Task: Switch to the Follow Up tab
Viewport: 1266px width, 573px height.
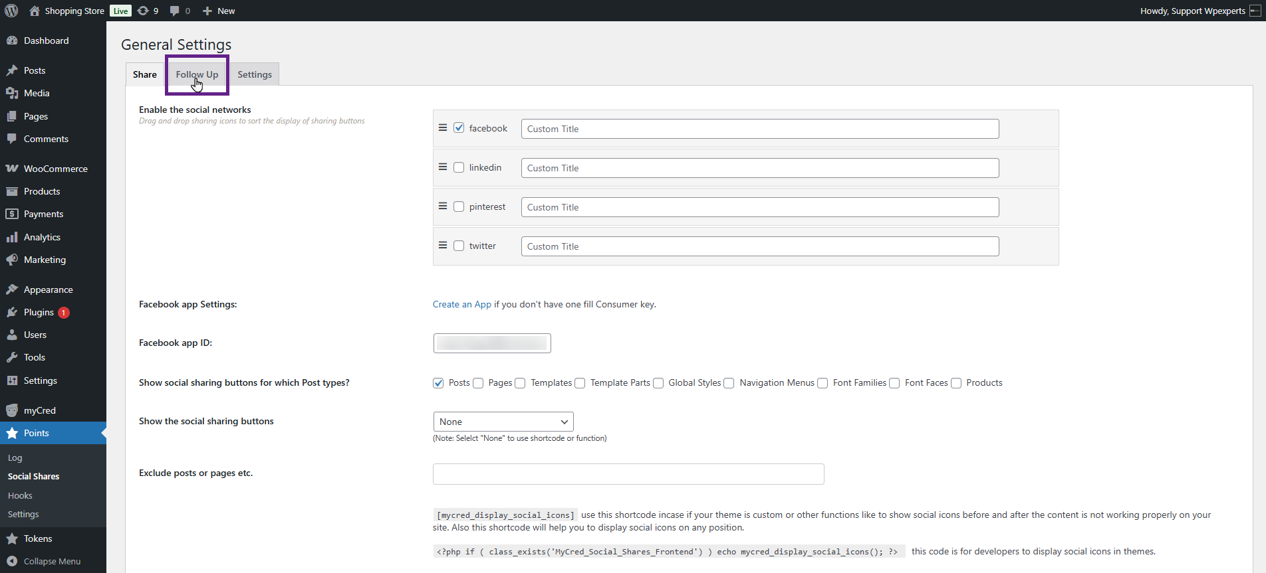Action: pos(197,74)
